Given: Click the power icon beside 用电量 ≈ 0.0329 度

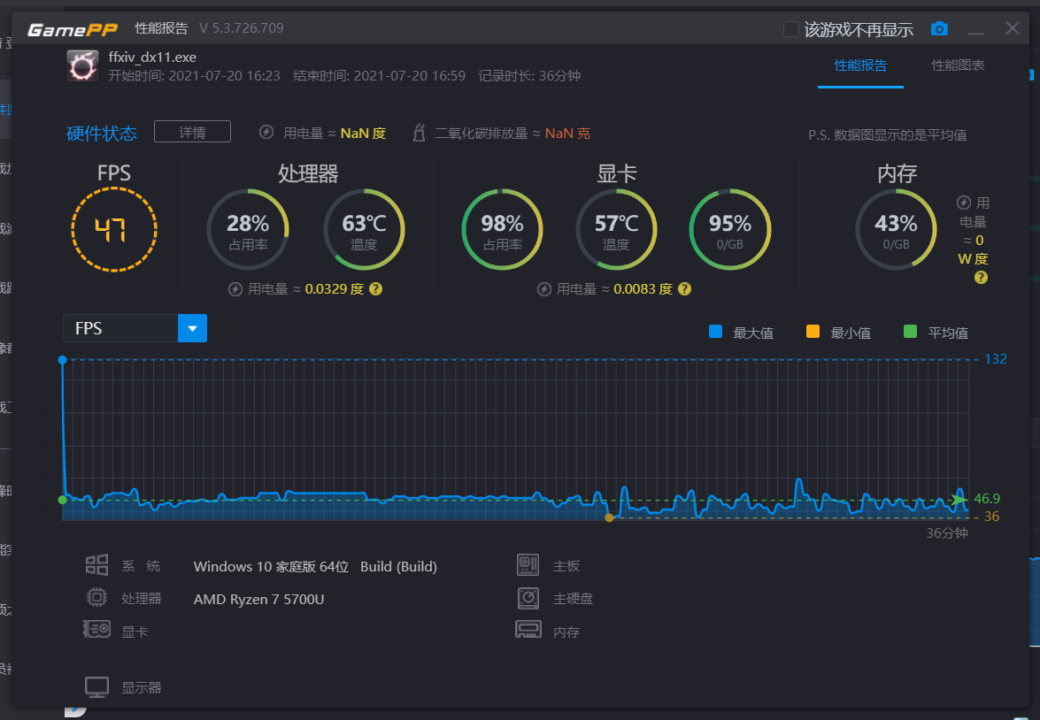Looking at the screenshot, I should (x=235, y=289).
